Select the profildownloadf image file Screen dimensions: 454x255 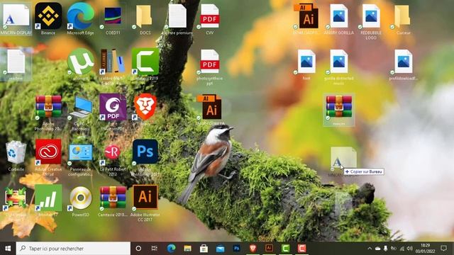pyautogui.click(x=403, y=64)
